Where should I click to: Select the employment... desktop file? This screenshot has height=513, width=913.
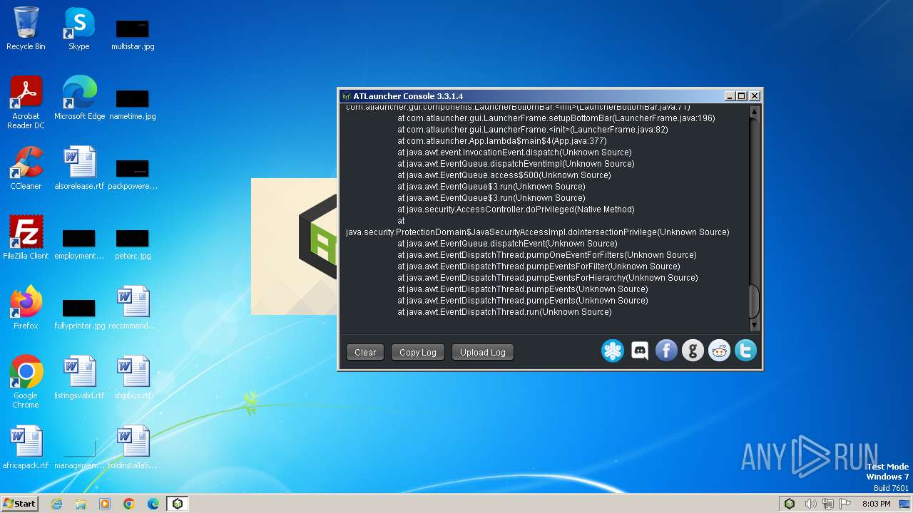tap(79, 244)
